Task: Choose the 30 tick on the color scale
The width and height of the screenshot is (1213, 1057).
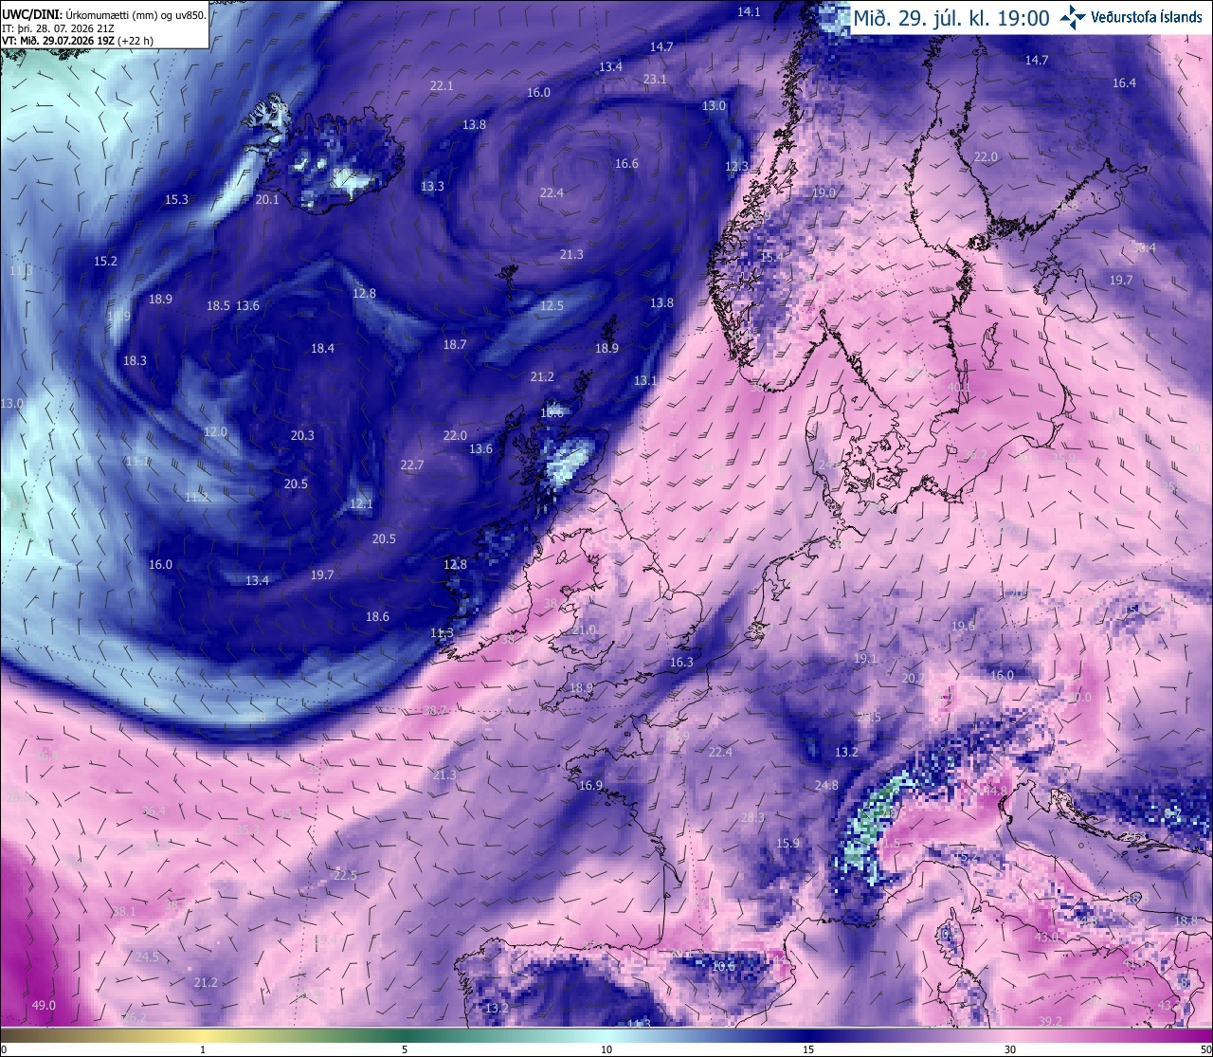Action: coord(1010,1049)
